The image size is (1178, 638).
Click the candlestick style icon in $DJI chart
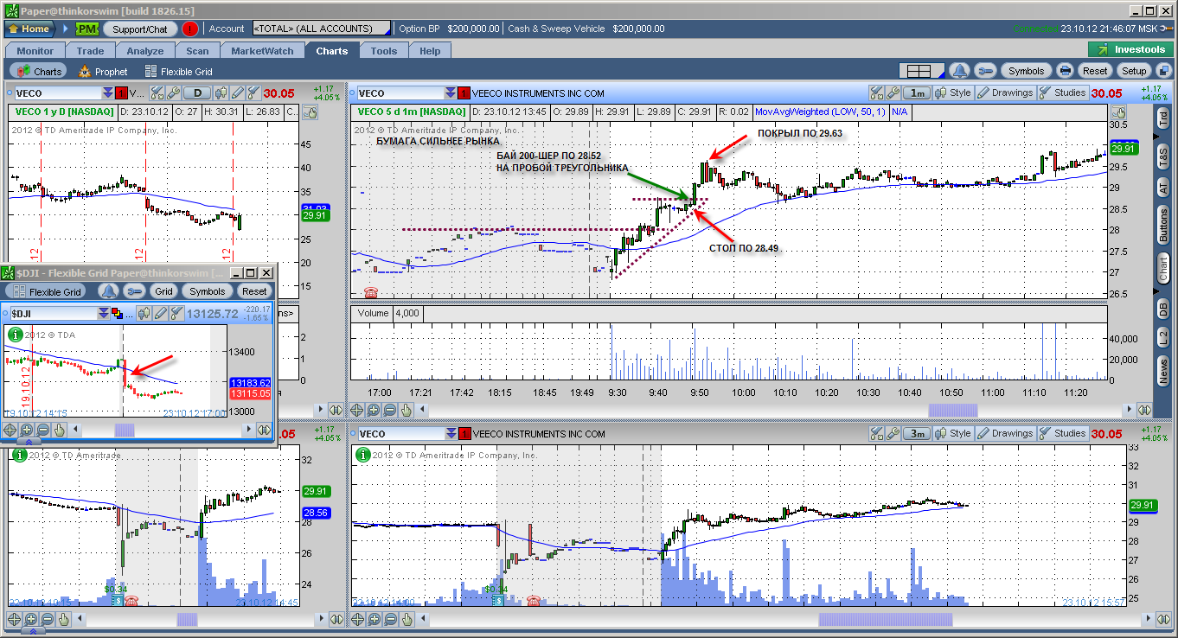tap(145, 313)
